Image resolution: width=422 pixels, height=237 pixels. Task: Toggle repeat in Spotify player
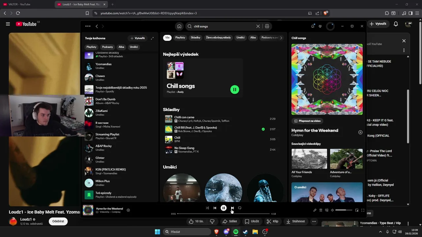click(240, 208)
